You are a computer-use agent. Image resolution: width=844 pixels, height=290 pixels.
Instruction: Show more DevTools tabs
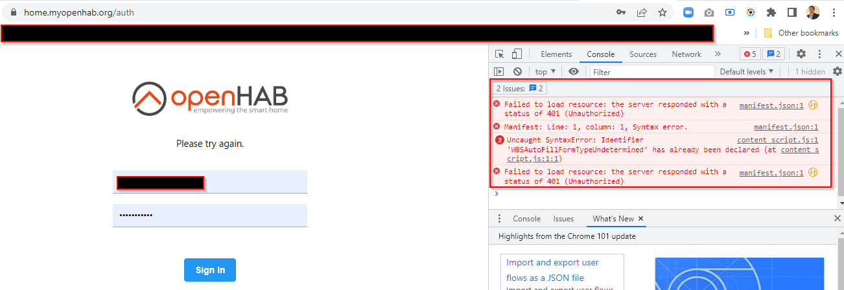coord(718,54)
